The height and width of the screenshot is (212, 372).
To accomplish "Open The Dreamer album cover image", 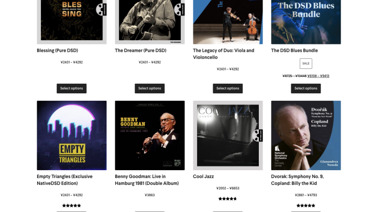I will click(150, 22).
